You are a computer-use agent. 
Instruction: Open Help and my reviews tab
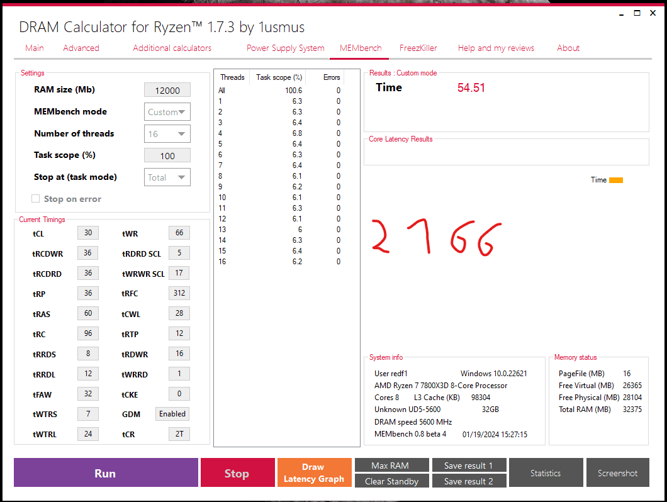(496, 48)
